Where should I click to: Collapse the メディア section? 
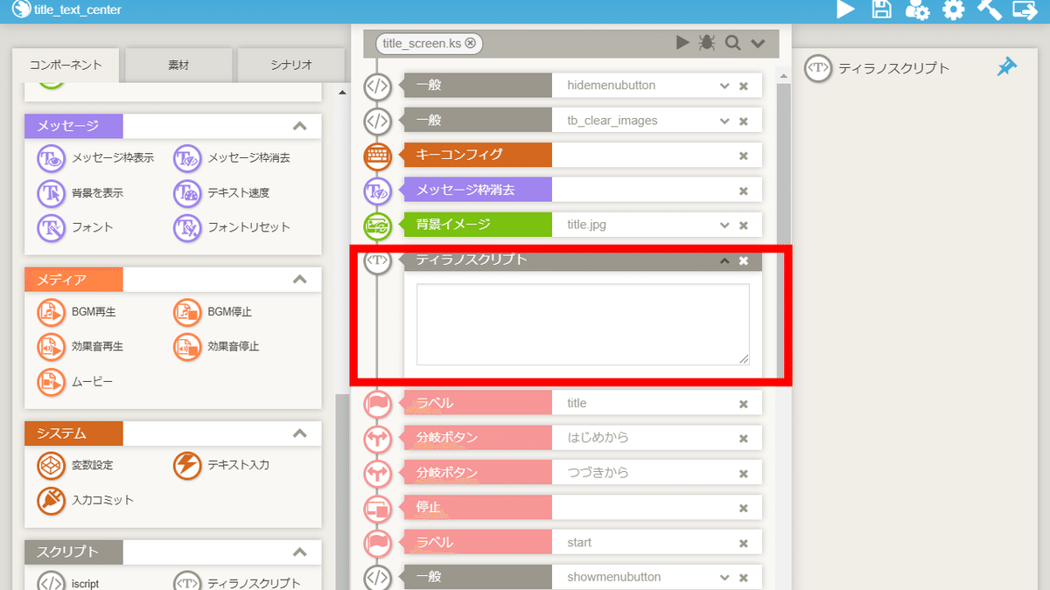click(x=300, y=280)
